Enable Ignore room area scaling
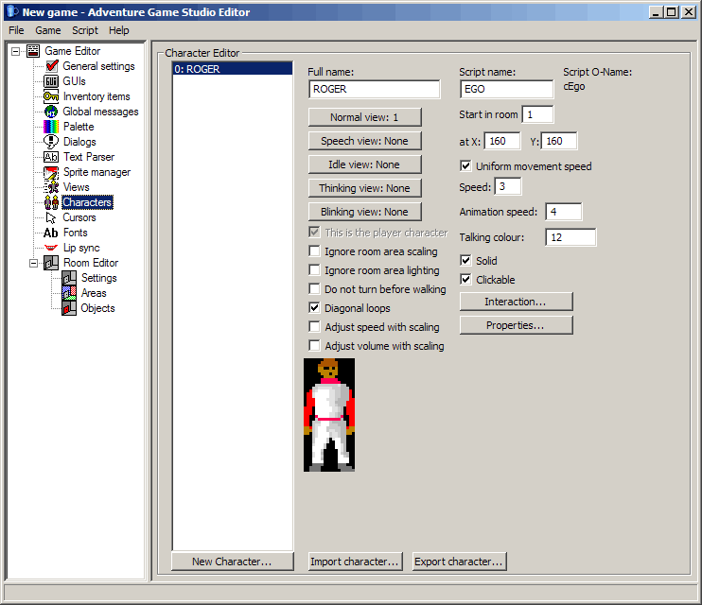702x605 pixels. click(x=315, y=251)
